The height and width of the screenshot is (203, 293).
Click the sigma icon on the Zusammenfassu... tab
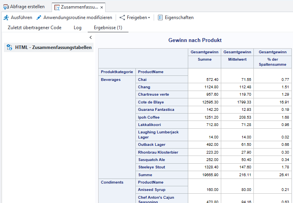(x=57, y=7)
